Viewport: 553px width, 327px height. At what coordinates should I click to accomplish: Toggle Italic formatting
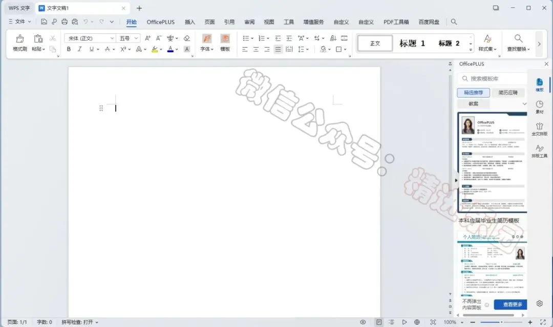pyautogui.click(x=80, y=49)
